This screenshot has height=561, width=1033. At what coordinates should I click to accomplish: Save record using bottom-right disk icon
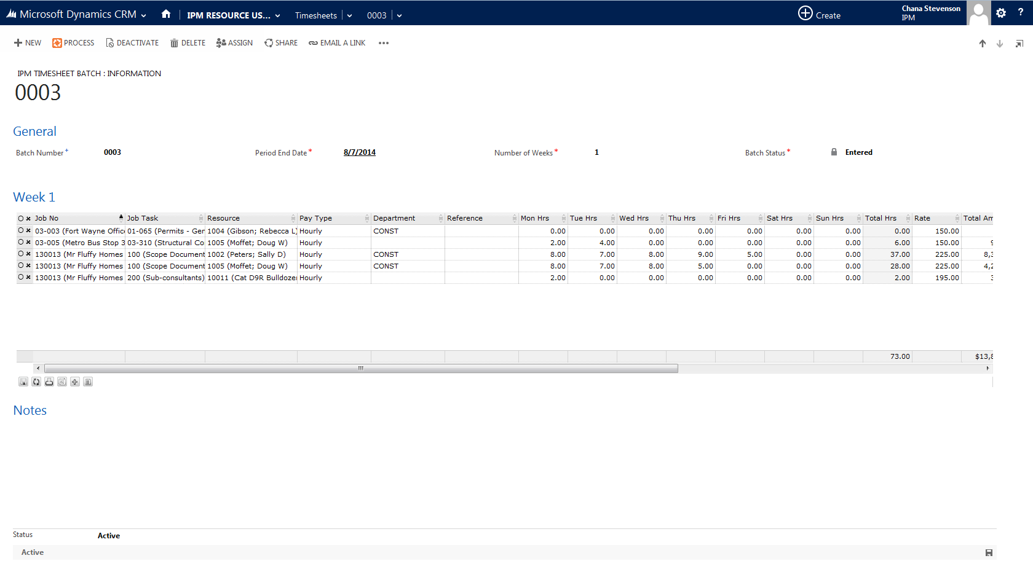coord(989,552)
